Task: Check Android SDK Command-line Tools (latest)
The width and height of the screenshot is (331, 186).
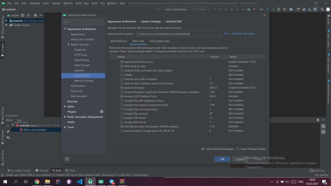Action: [122, 71]
